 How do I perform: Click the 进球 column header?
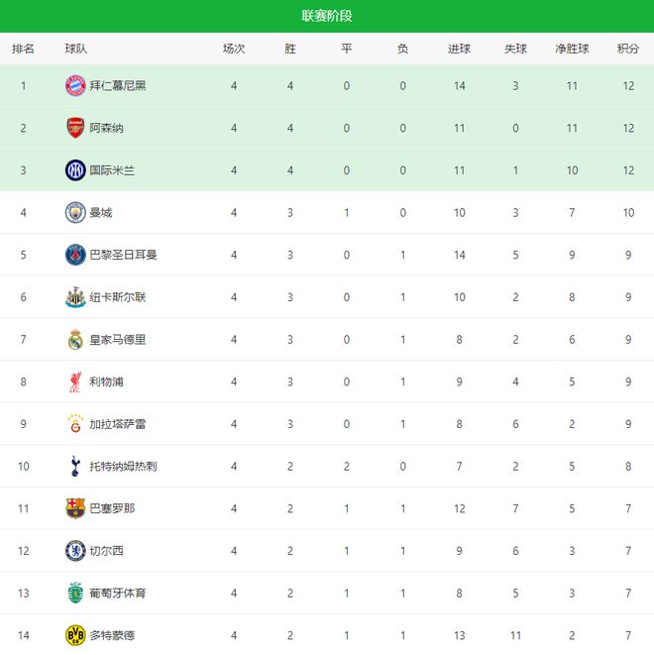459,49
